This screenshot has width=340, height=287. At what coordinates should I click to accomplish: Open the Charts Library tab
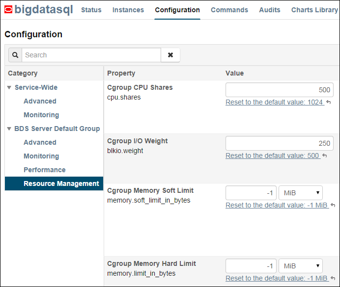(x=314, y=10)
